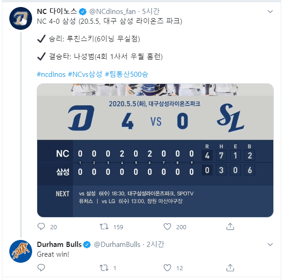Viewport: 284px width, 280px height.
Task: Expand Durham Bulls tweet options chevron
Action: pyautogui.click(x=270, y=245)
